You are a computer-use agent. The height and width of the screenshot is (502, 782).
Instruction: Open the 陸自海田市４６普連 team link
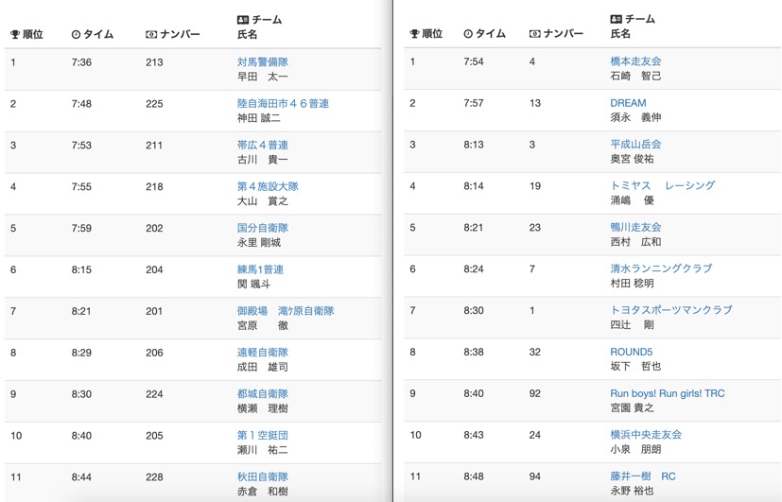pos(283,104)
